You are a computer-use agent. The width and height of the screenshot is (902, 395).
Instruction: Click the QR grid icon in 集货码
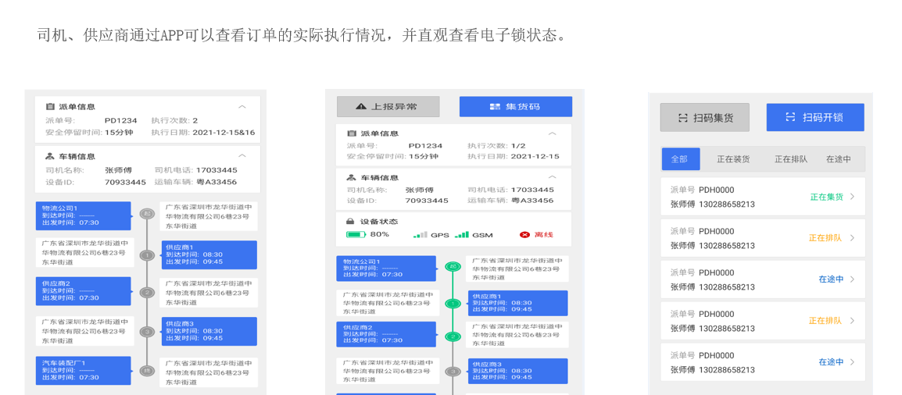[494, 107]
